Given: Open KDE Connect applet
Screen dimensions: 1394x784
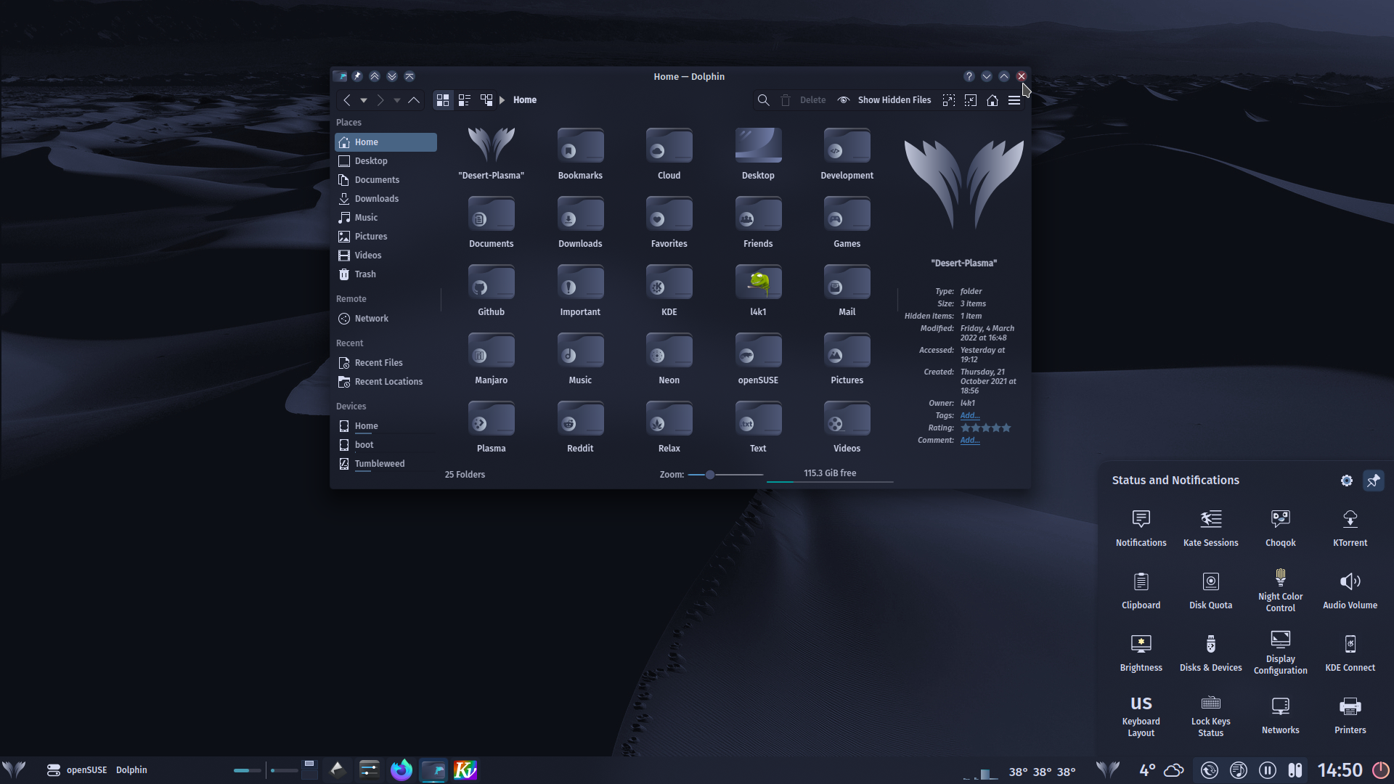Looking at the screenshot, I should coord(1350,653).
